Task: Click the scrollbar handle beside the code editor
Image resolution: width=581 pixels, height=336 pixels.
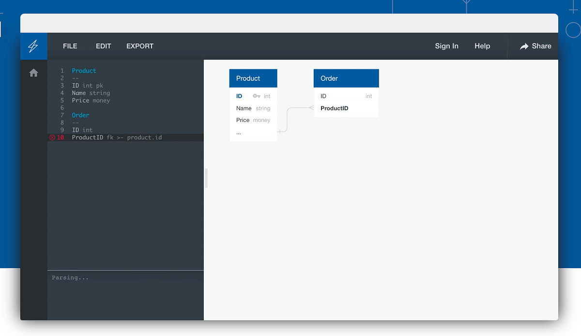Action: tap(207, 178)
